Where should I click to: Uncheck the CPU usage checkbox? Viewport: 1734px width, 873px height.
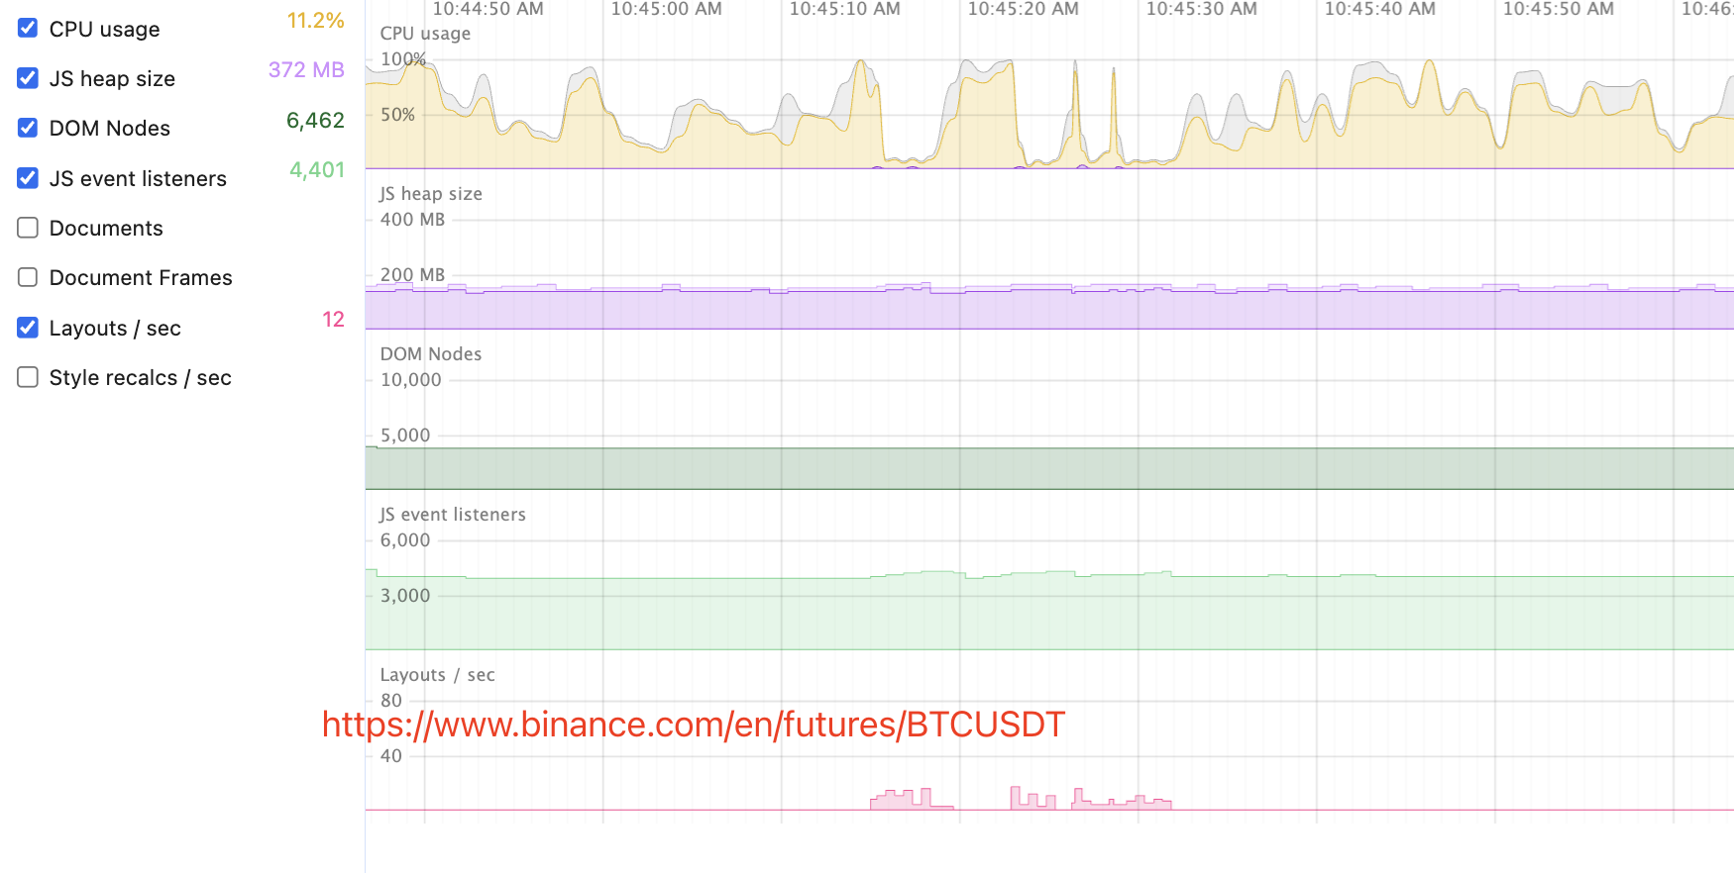point(28,28)
